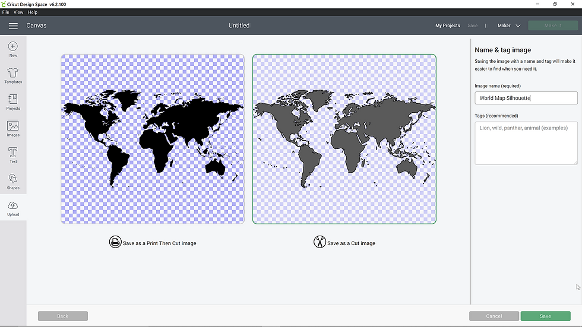Open the View menu

18,12
